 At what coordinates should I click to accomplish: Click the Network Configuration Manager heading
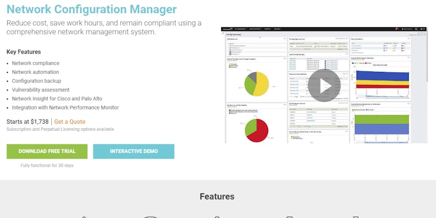[92, 9]
